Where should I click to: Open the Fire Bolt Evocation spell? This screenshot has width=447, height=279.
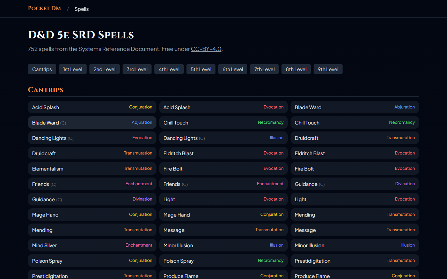[x=223, y=168]
